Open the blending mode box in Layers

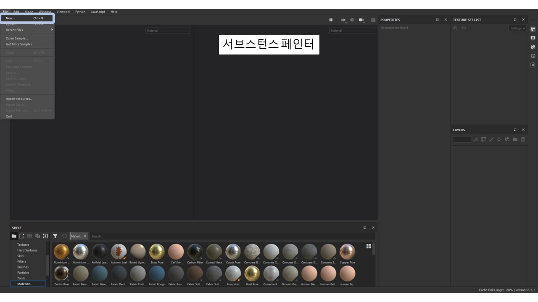pos(462,139)
